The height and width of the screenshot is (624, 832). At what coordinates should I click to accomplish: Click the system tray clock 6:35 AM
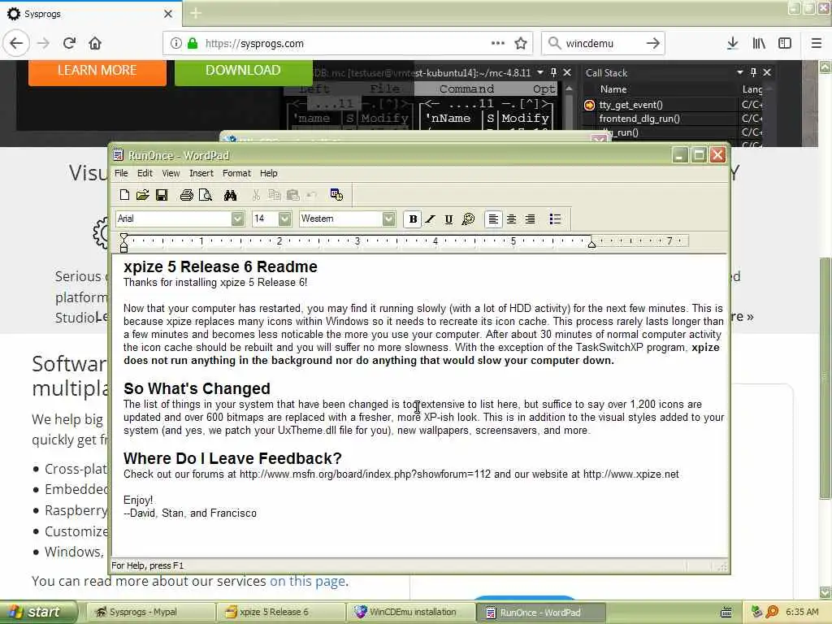tap(802, 612)
